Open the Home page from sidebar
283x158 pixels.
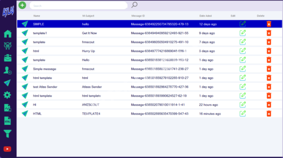click(x=8, y=34)
